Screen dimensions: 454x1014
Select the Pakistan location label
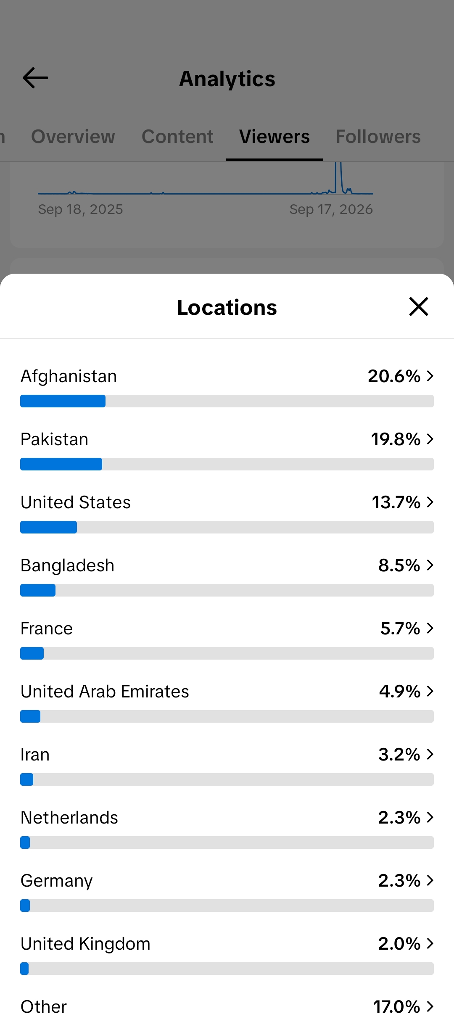pyautogui.click(x=55, y=439)
